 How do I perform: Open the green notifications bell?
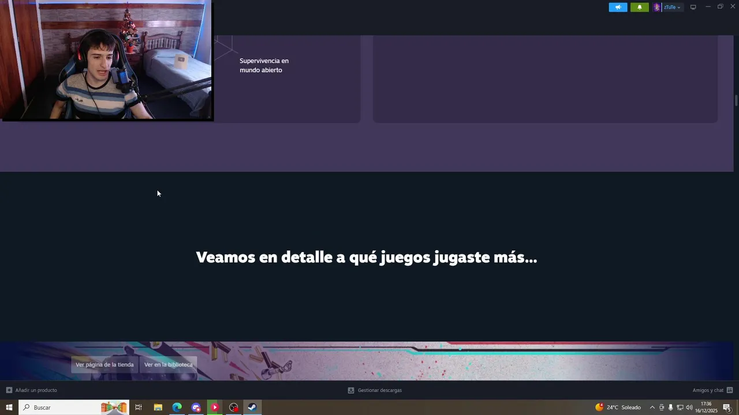pyautogui.click(x=640, y=7)
